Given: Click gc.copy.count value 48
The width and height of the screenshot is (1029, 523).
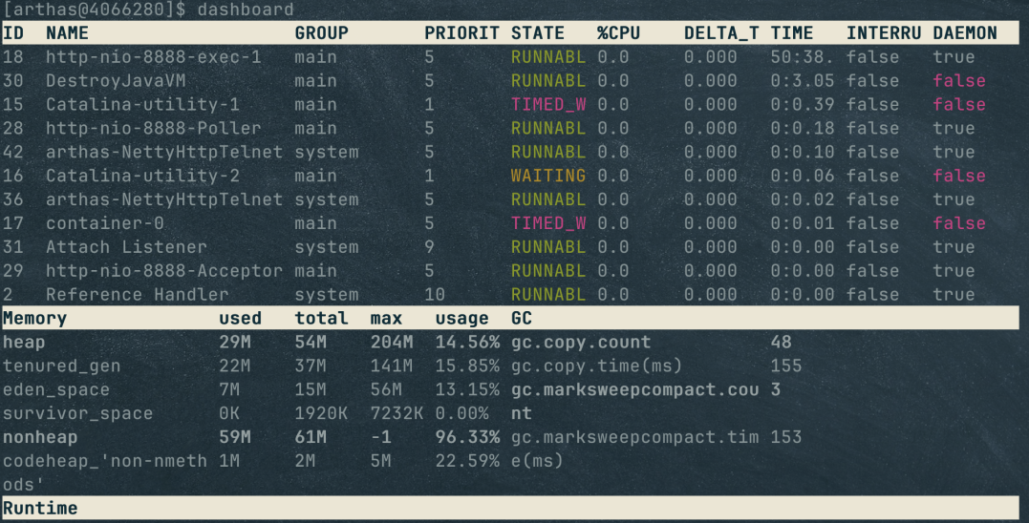Looking at the screenshot, I should click(781, 342).
